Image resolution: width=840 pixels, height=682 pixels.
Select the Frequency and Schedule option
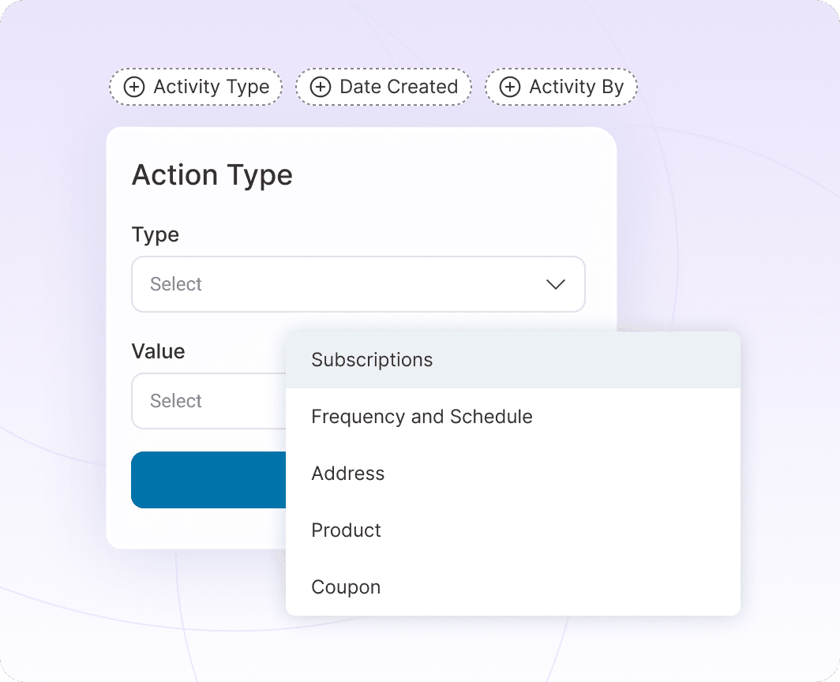pos(422,417)
